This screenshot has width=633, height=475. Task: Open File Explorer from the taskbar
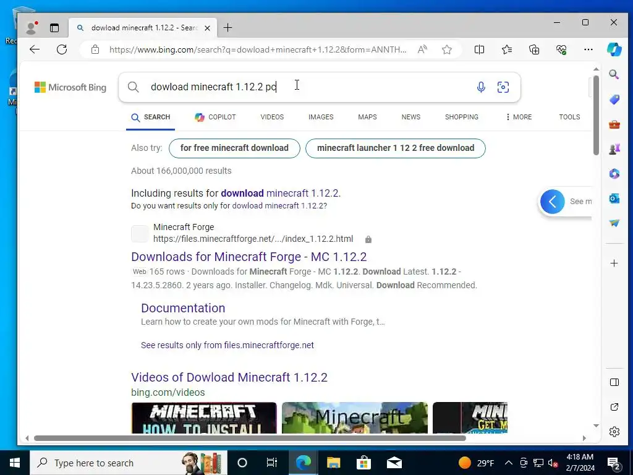click(333, 463)
